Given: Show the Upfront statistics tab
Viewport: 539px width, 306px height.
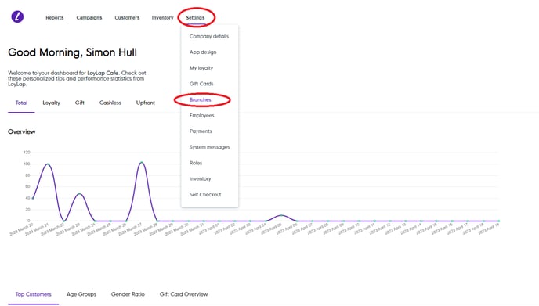Looking at the screenshot, I should pyautogui.click(x=146, y=103).
